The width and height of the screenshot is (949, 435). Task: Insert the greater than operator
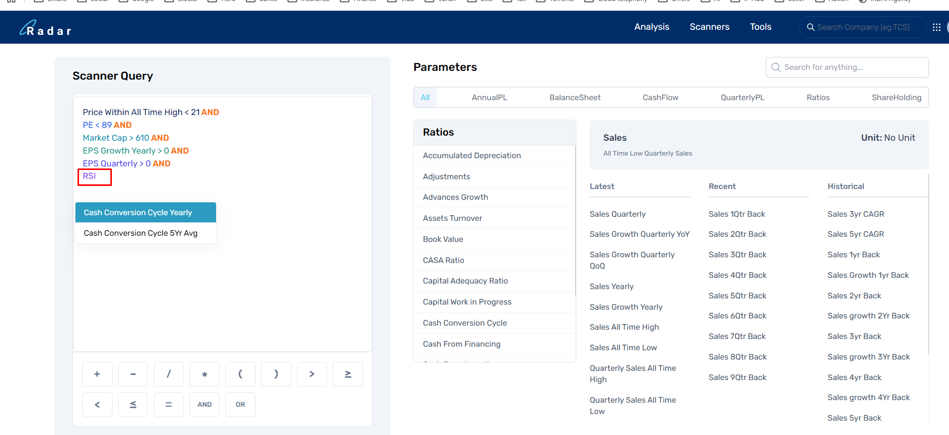pyautogui.click(x=312, y=374)
